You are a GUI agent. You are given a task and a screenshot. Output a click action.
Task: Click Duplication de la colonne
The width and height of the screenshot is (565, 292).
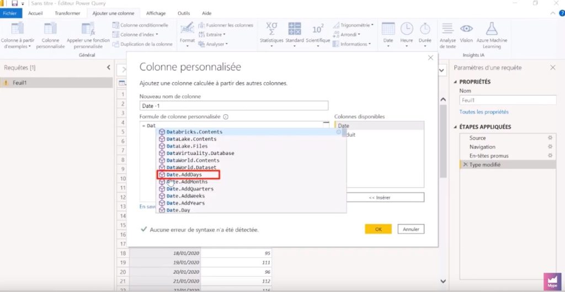[x=142, y=44]
